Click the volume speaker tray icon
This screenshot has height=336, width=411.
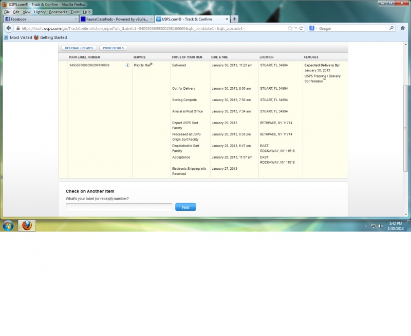click(x=380, y=226)
